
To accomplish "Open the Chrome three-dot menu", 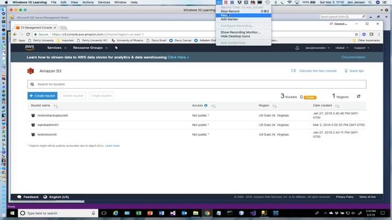I will (379, 34).
